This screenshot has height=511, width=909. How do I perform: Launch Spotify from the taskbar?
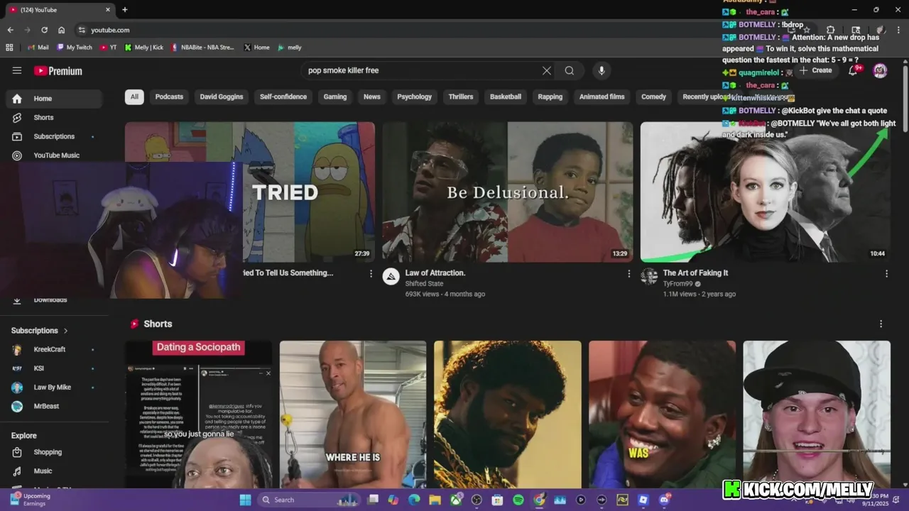click(518, 500)
